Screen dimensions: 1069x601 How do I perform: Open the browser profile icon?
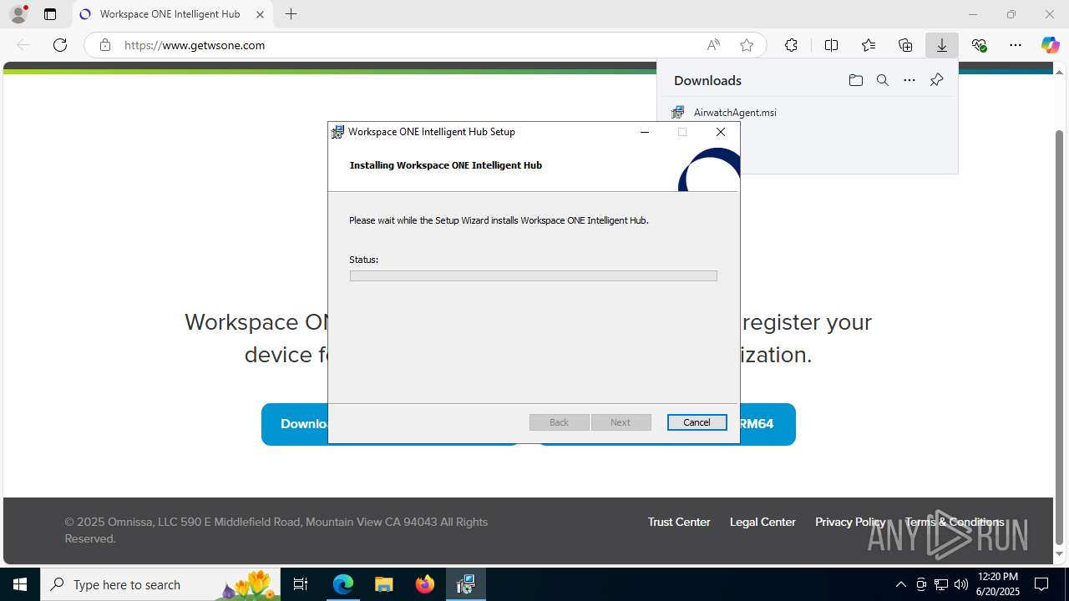coord(18,14)
